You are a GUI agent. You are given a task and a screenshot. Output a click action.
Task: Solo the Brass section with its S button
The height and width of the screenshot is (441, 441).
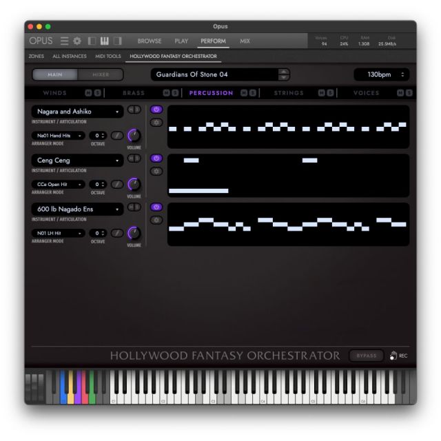(x=175, y=93)
